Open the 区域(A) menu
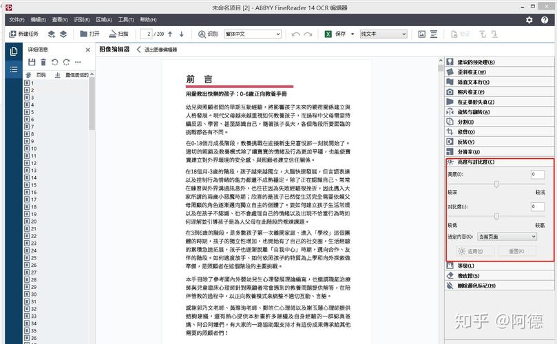 point(104,19)
